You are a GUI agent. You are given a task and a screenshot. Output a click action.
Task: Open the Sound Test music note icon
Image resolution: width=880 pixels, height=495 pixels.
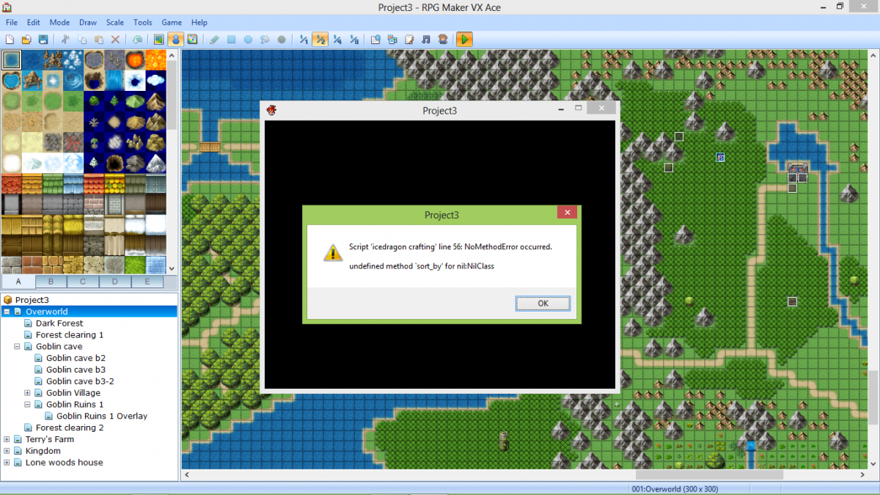(x=426, y=40)
